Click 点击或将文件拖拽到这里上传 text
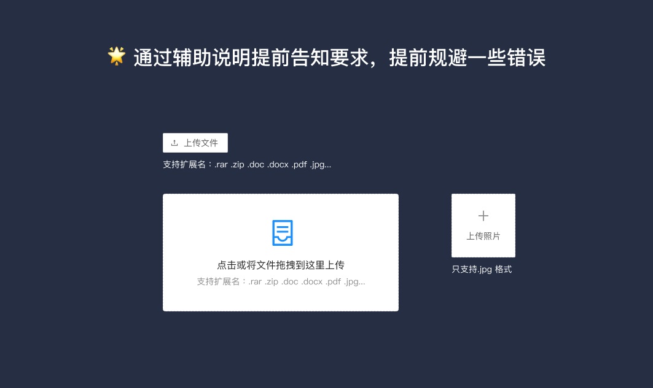653x388 pixels. [281, 265]
